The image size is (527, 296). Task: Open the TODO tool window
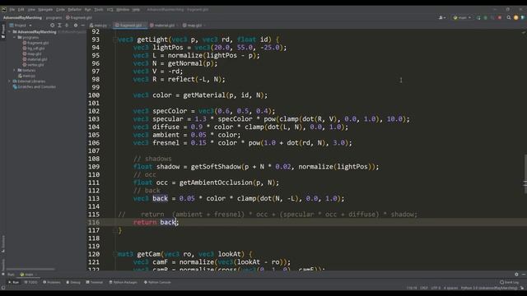click(31, 283)
